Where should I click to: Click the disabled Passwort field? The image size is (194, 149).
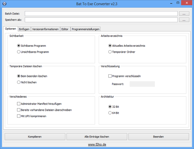pos(142,84)
